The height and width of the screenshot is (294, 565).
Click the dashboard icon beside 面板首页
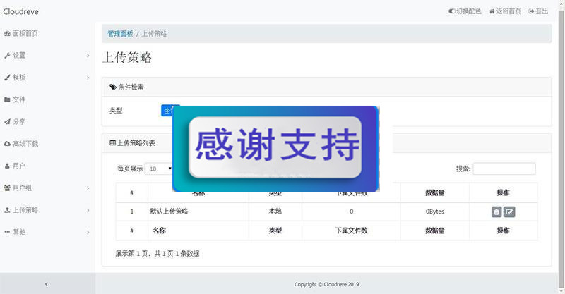pyautogui.click(x=7, y=33)
